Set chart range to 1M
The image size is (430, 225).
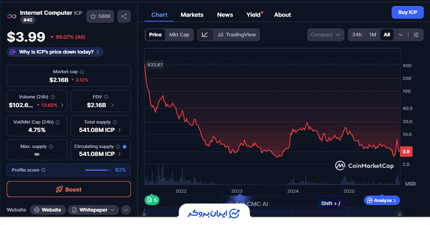pos(373,35)
